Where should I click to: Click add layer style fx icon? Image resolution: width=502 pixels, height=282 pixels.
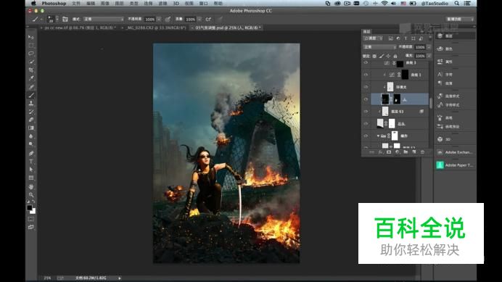[x=380, y=152]
